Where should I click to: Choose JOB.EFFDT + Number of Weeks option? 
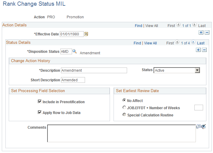click(124, 108)
